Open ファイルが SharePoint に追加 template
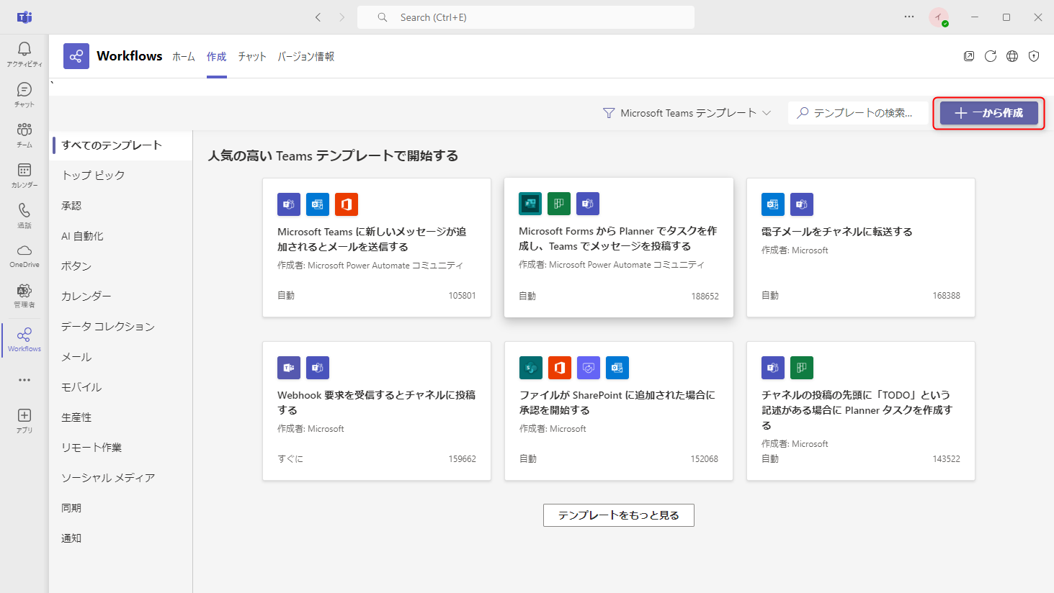The height and width of the screenshot is (593, 1054). click(x=619, y=411)
